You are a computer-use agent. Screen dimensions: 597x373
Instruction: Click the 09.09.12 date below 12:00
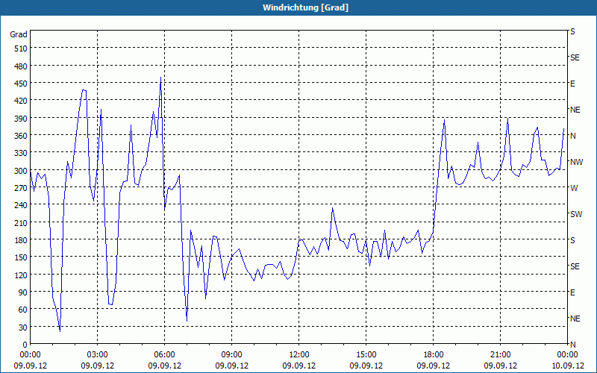[x=299, y=366]
